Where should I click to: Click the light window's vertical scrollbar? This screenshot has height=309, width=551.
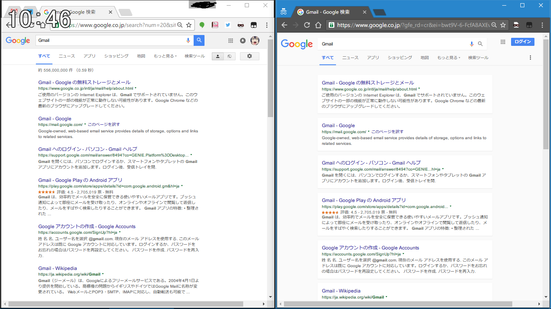[x=270, y=78]
